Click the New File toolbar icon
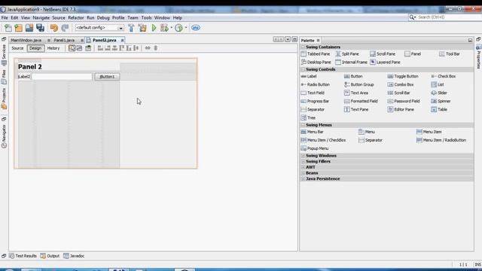The width and height of the screenshot is (482, 271). [8, 28]
